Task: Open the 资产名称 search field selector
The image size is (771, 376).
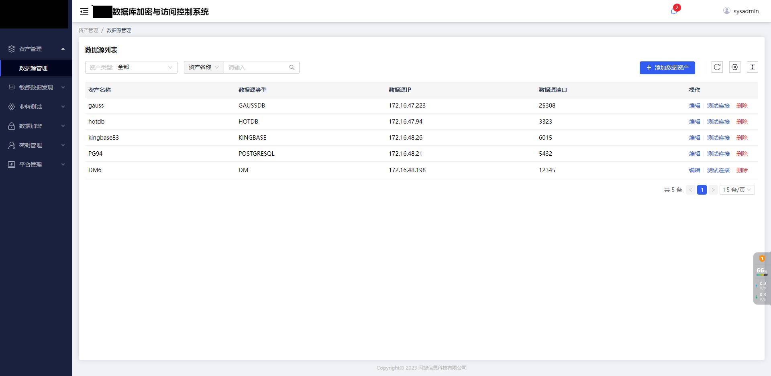Action: pyautogui.click(x=204, y=67)
